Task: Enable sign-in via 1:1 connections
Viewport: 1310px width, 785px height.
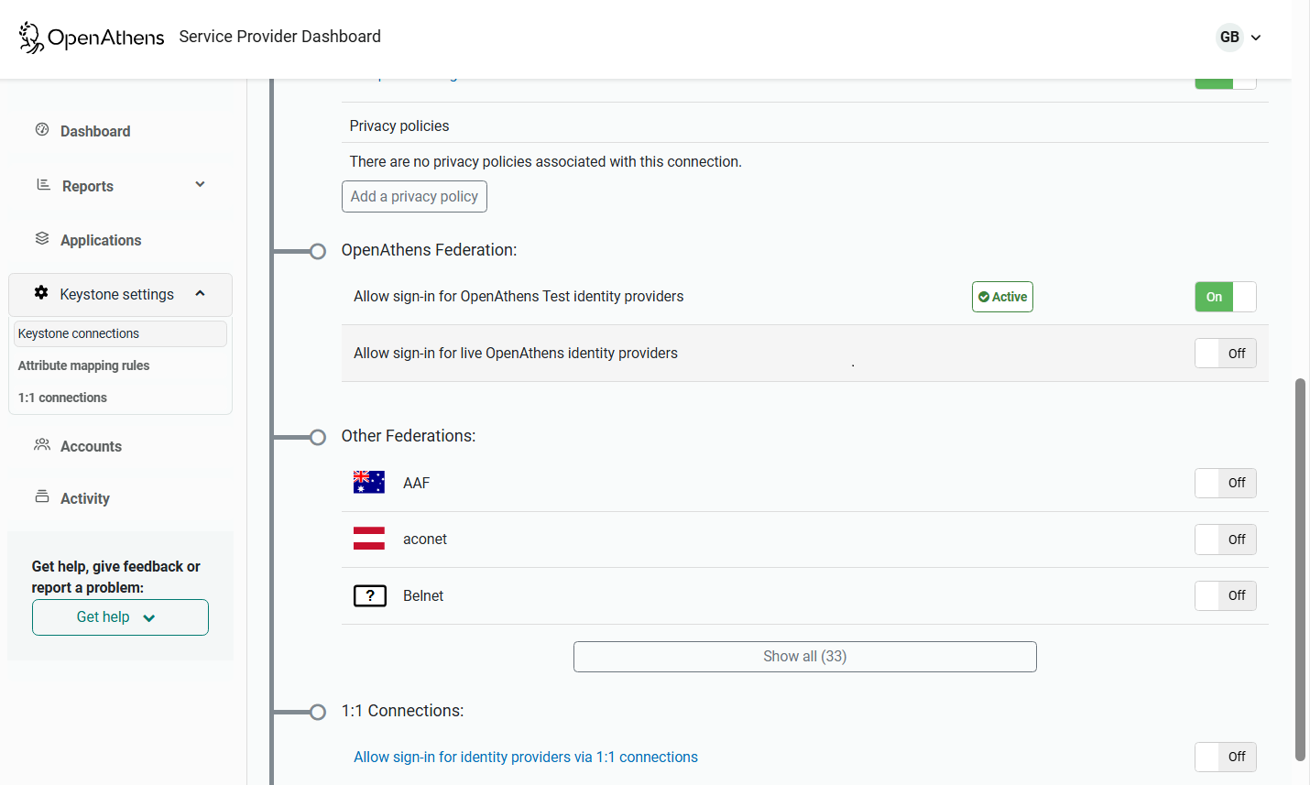Action: pos(1225,757)
